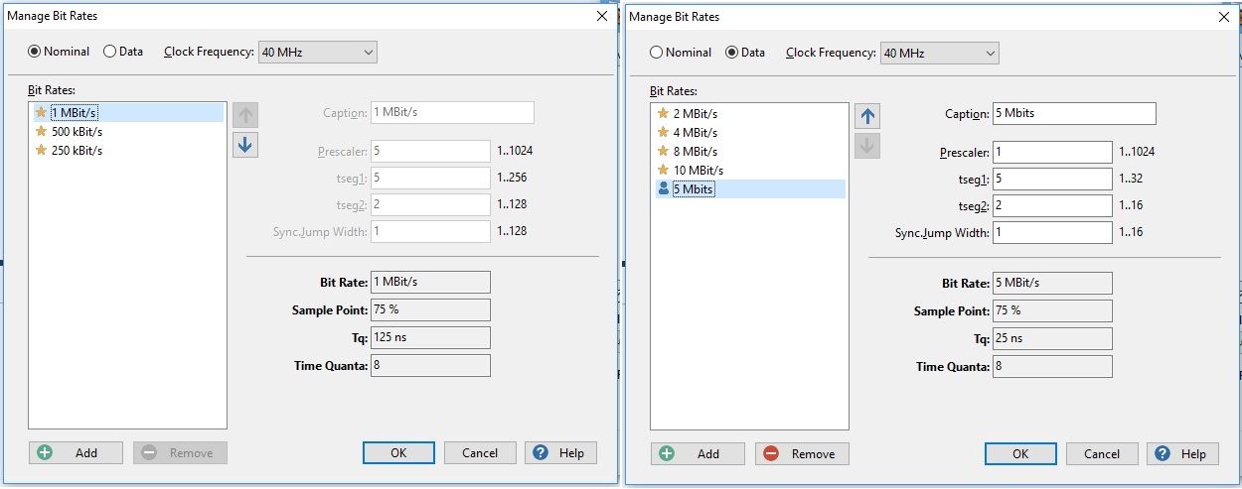Open Help in left dialog
The height and width of the screenshot is (489, 1242).
(560, 452)
